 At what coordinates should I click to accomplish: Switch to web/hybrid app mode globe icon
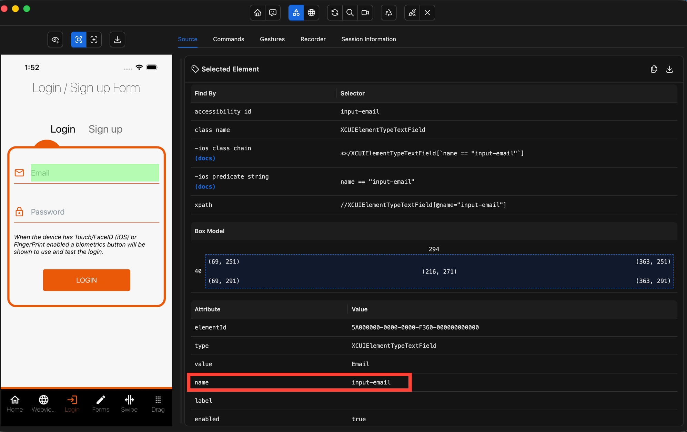[x=311, y=13]
